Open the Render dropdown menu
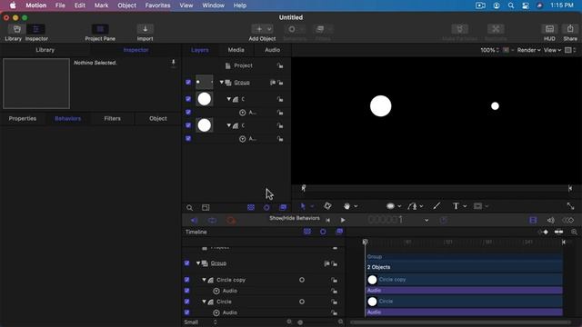The height and width of the screenshot is (327, 582). pyautogui.click(x=528, y=50)
